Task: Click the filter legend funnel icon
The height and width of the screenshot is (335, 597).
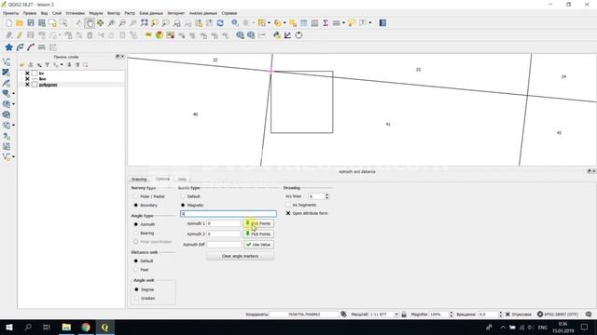Action: click(48, 65)
